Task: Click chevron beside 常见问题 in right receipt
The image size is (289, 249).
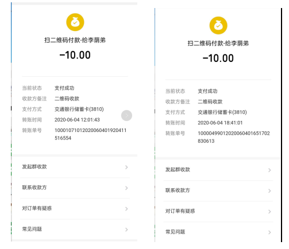Action: [x=269, y=232]
